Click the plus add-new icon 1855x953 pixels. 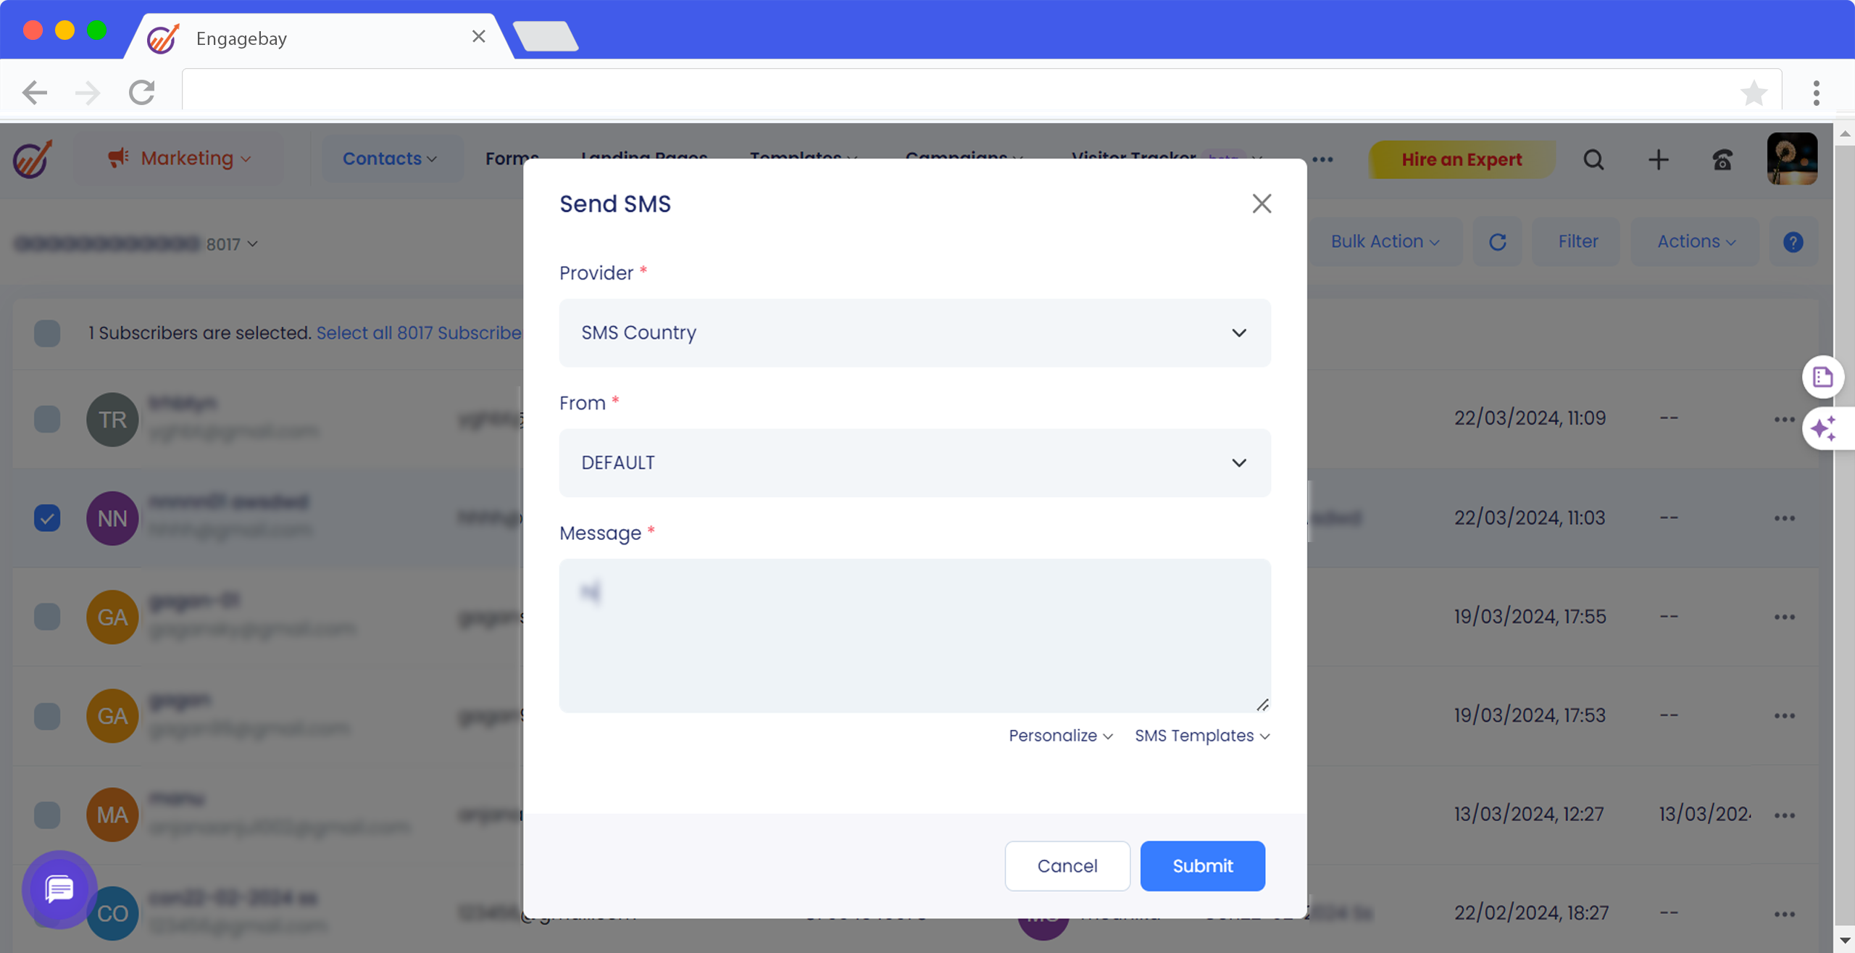[1658, 159]
